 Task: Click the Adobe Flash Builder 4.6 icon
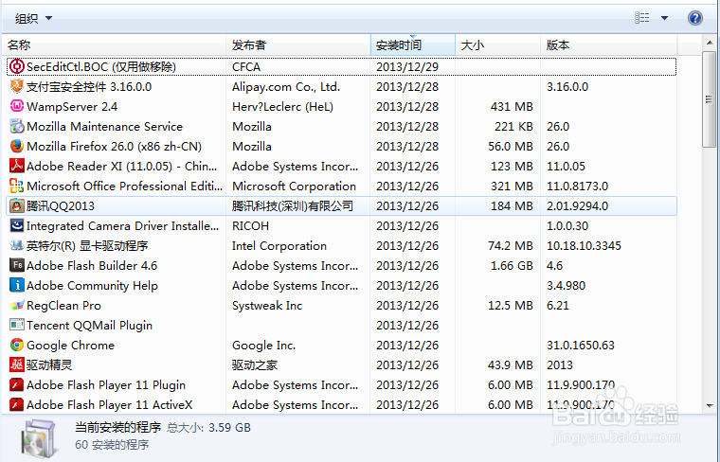click(x=17, y=266)
